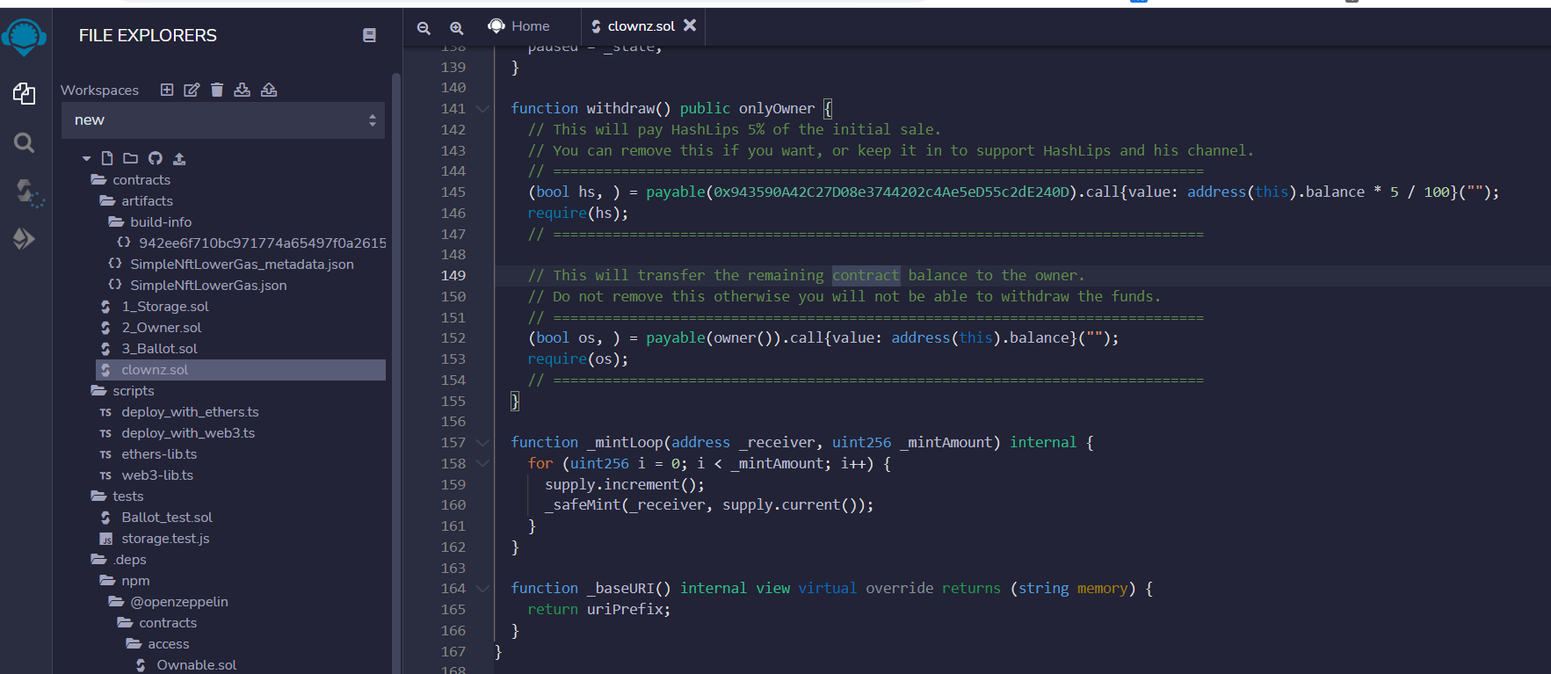Click the search icon in left sidebar
This screenshot has height=674, width=1551.
pos(25,142)
